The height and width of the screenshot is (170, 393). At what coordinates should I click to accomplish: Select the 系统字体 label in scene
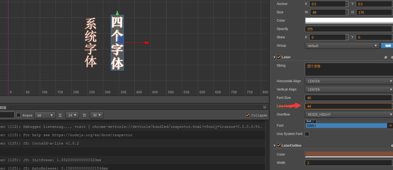pos(91,43)
